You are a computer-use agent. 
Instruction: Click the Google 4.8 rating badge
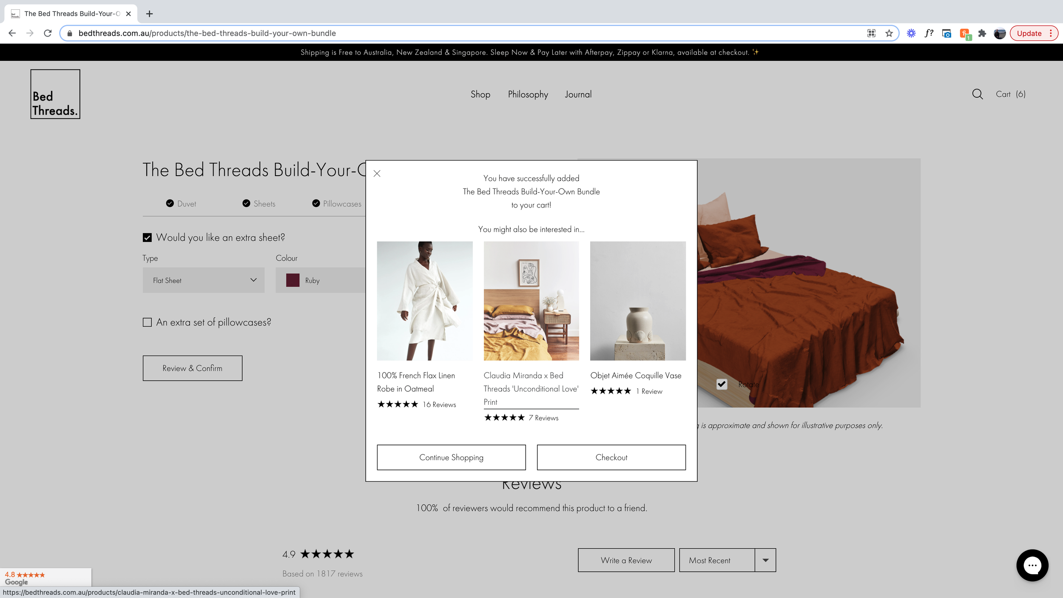(45, 578)
